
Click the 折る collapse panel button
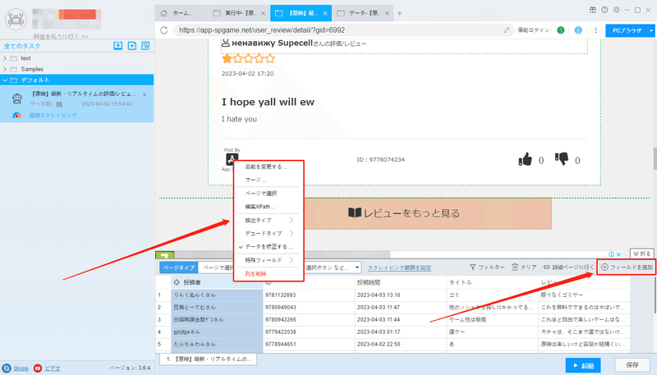[x=642, y=254]
